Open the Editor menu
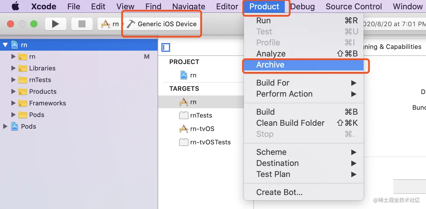426x209 pixels. pos(227,6)
